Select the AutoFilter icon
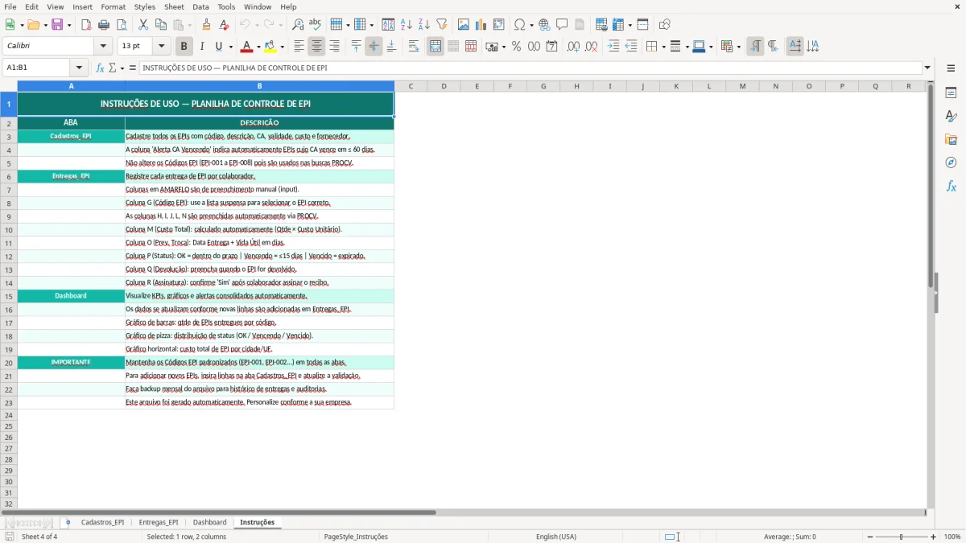The width and height of the screenshot is (966, 543). click(441, 24)
